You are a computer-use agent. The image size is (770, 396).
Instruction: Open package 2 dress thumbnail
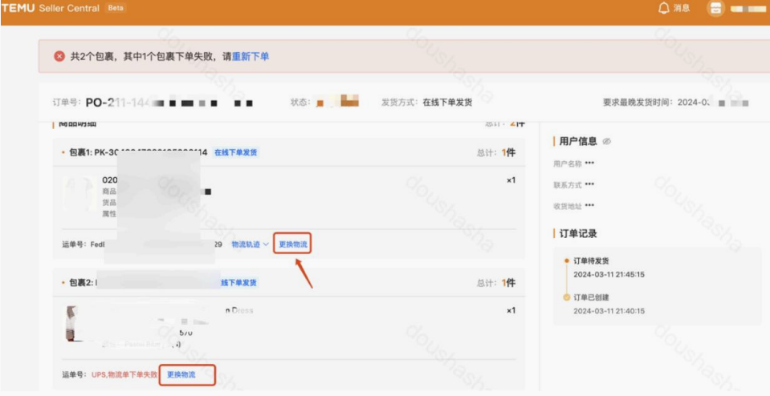(72, 324)
